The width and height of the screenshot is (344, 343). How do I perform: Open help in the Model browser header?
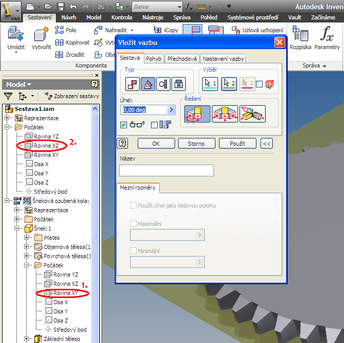coord(95,84)
